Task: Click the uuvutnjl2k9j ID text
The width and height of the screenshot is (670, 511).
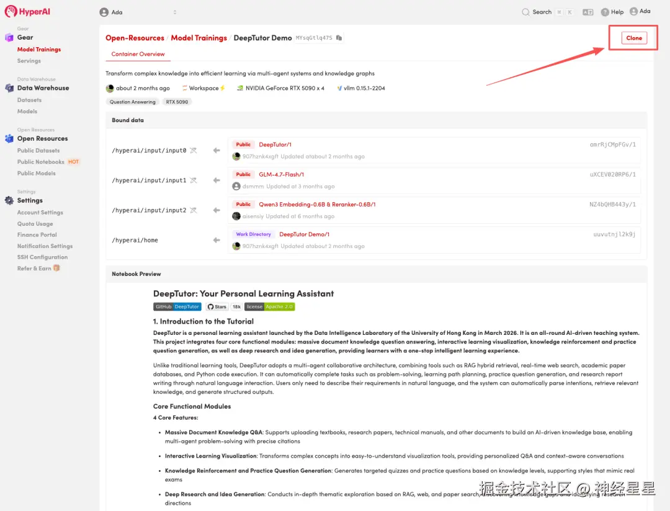Action: coord(614,234)
